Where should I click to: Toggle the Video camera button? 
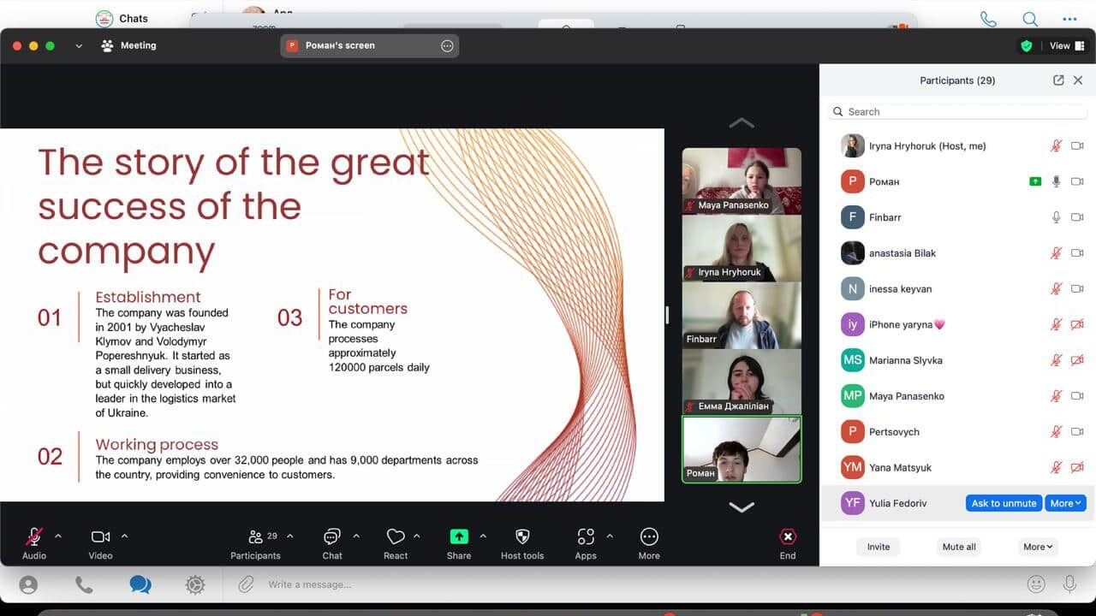tap(100, 537)
